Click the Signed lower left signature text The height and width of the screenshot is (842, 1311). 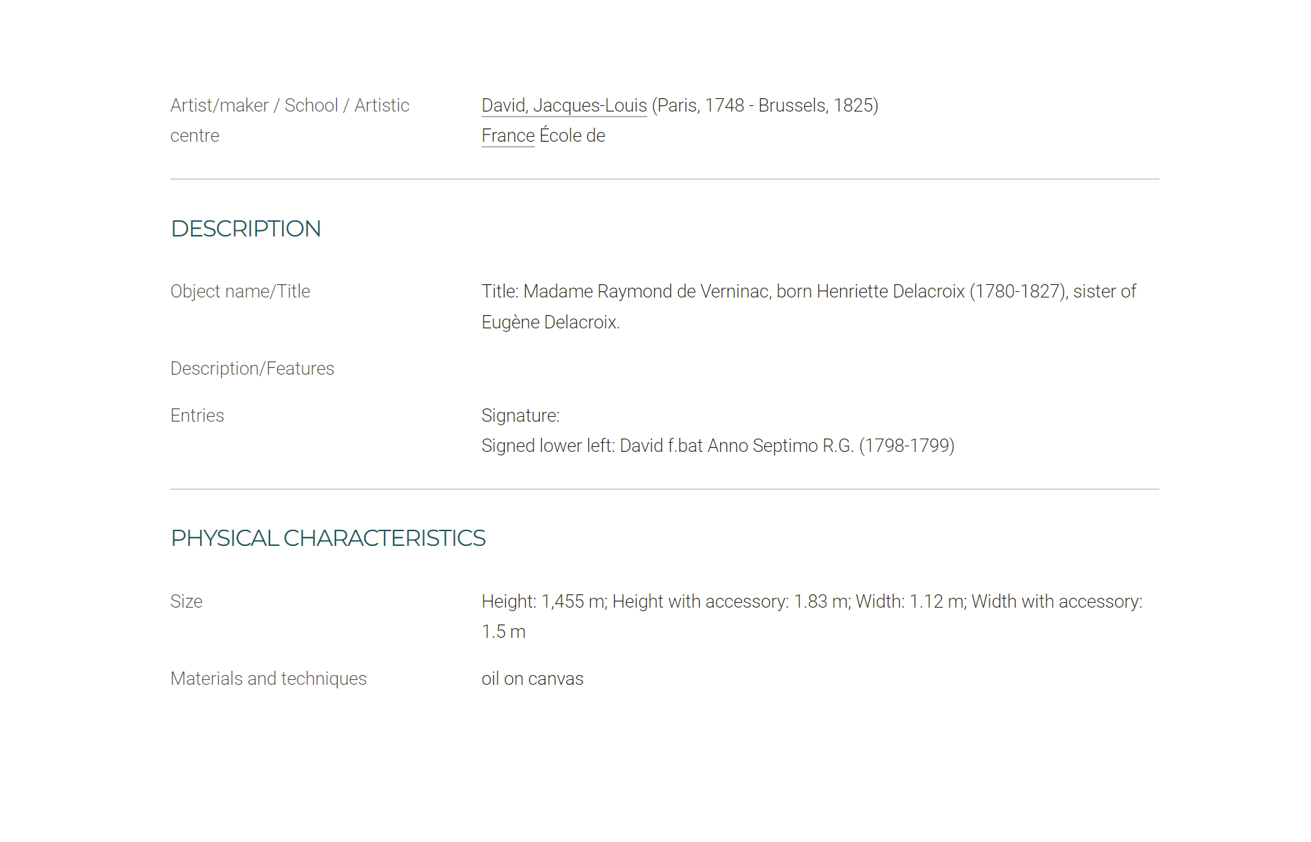point(718,446)
